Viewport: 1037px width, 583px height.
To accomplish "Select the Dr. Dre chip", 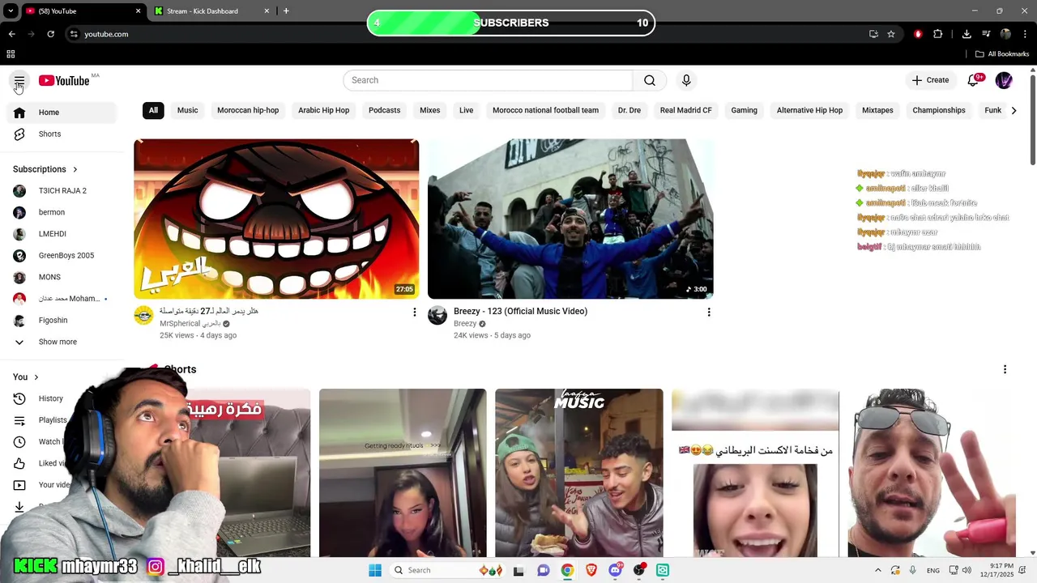I will click(x=629, y=110).
